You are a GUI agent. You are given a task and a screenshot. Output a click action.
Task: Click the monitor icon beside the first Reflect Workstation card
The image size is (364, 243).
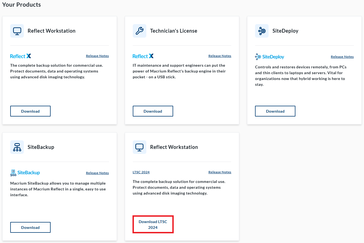click(17, 31)
